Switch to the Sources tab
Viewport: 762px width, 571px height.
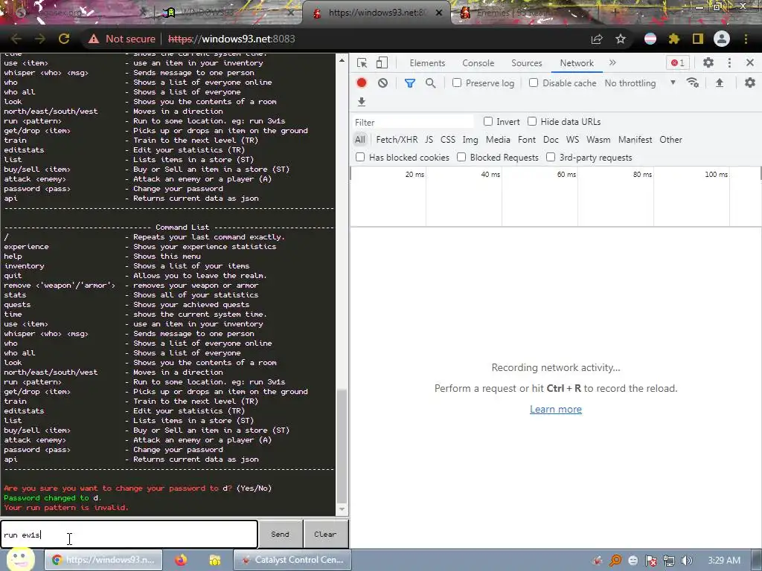[526, 63]
